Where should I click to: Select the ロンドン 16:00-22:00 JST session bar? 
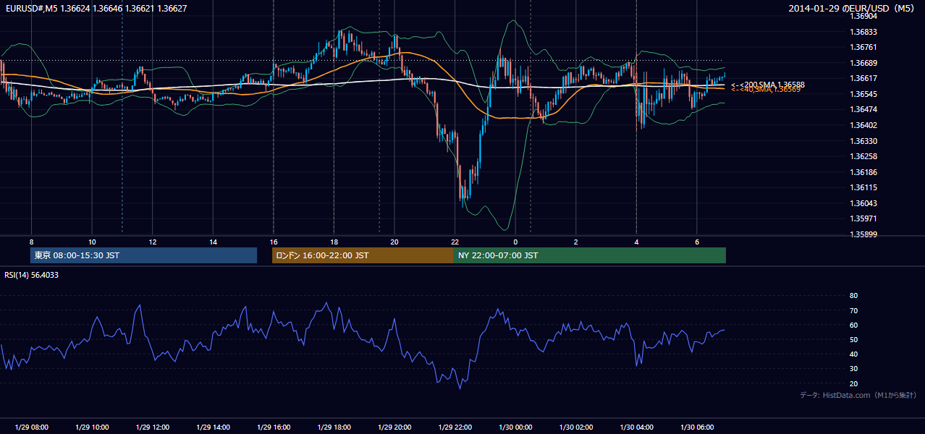363,255
